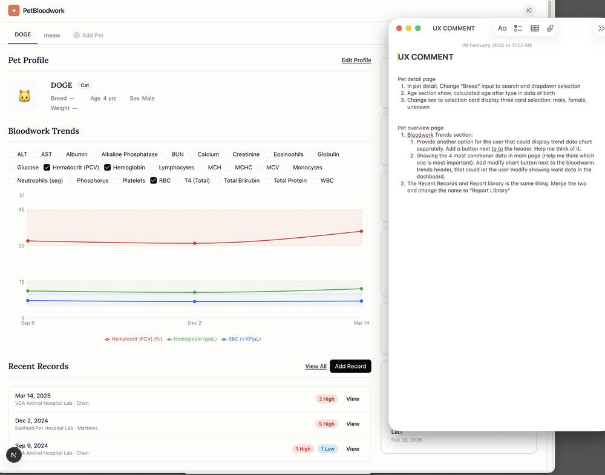Enable the BUN checkbox
The image size is (605, 475).
tap(166, 154)
